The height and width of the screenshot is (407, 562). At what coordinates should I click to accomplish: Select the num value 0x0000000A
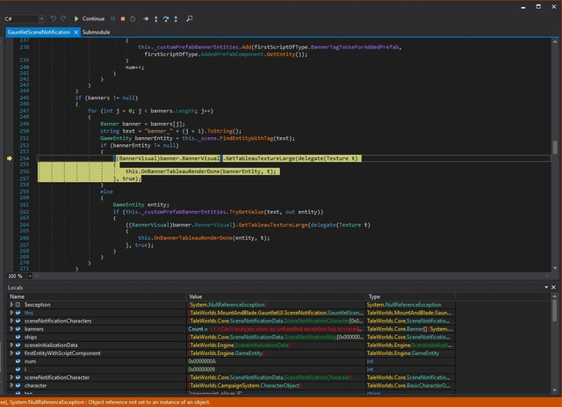point(202,361)
